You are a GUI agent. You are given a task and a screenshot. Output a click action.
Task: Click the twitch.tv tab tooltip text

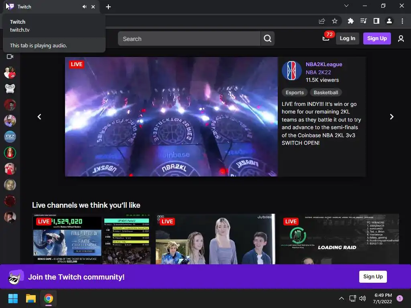point(20,30)
